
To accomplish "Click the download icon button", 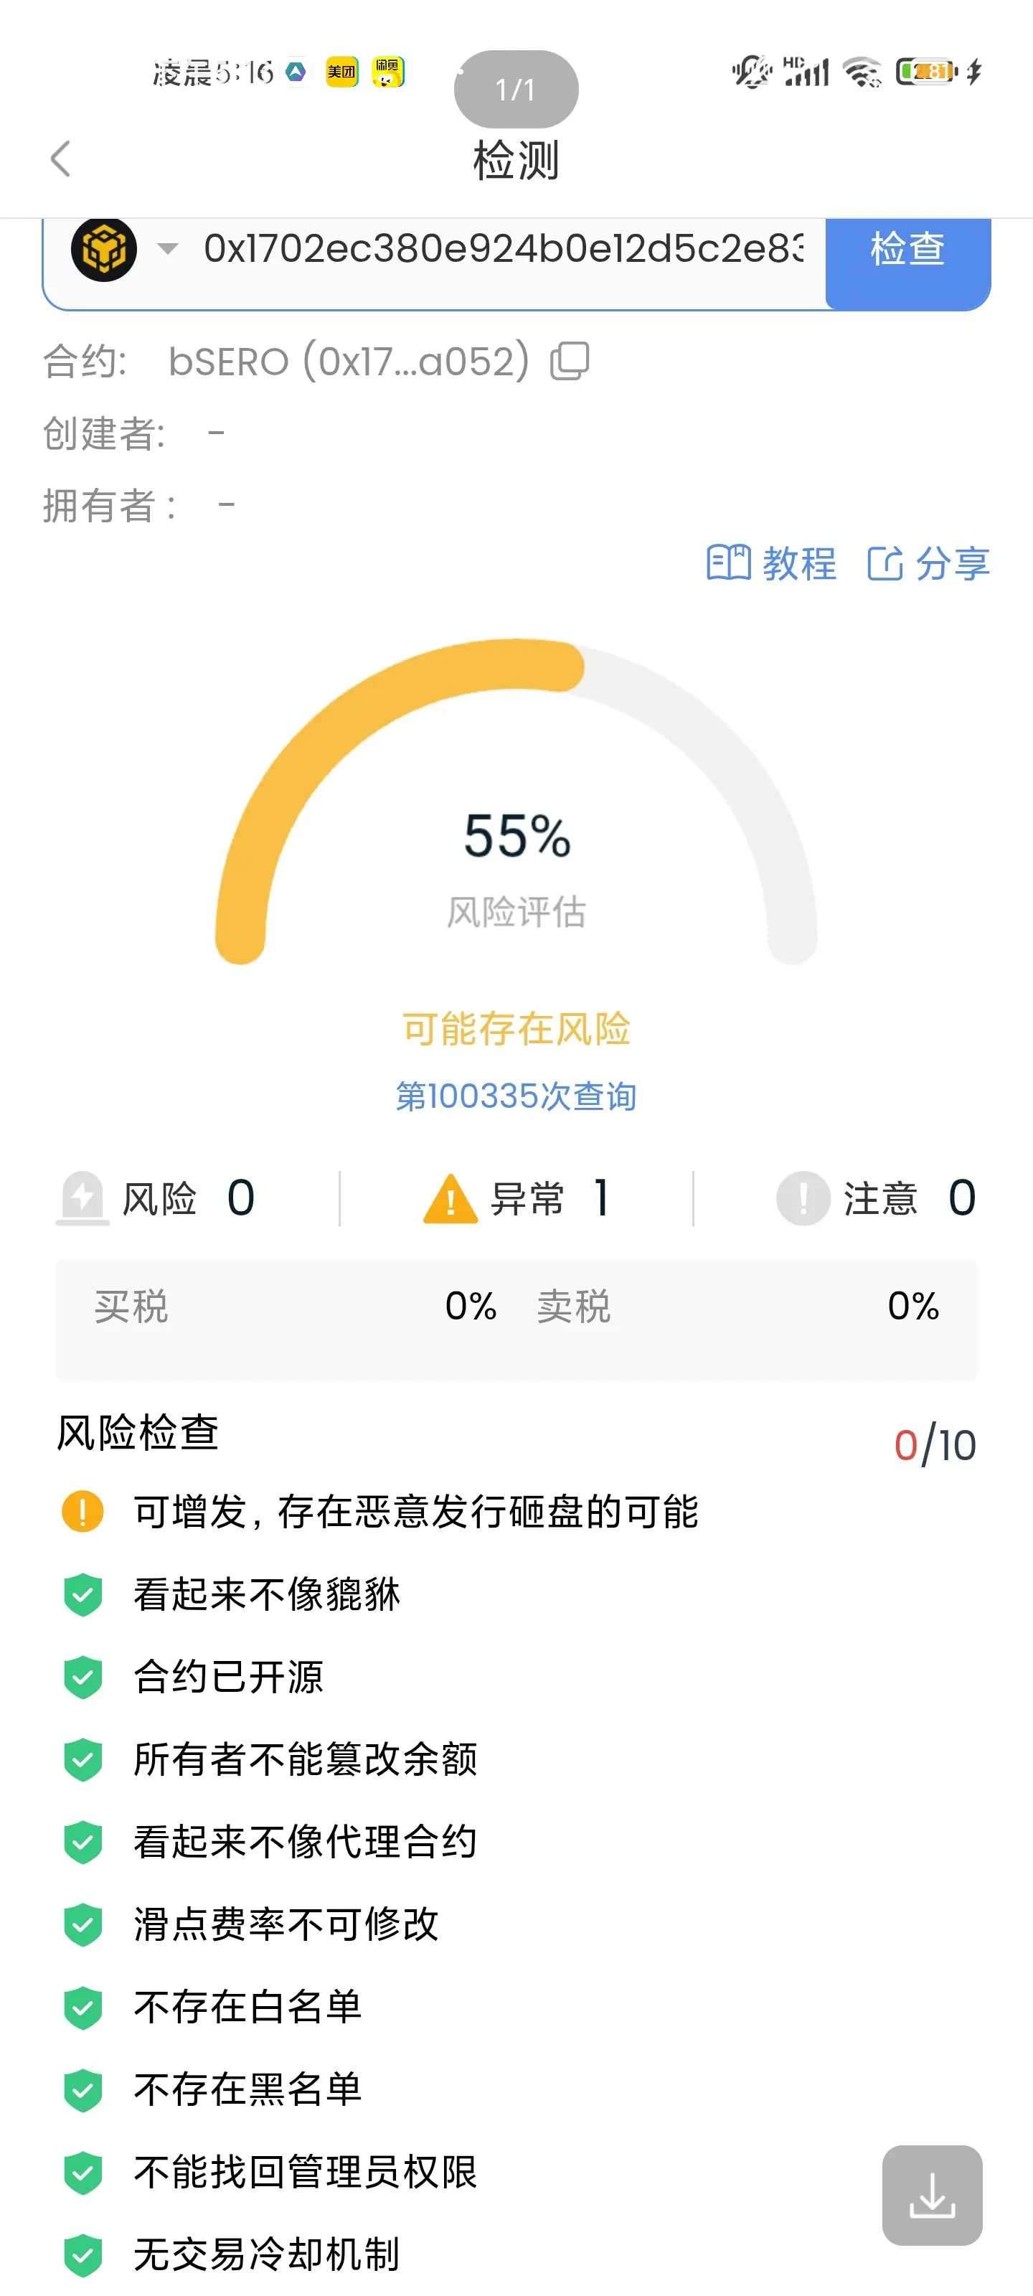I will (933, 2194).
